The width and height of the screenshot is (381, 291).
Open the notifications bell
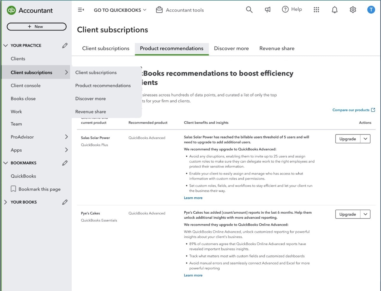[334, 10]
